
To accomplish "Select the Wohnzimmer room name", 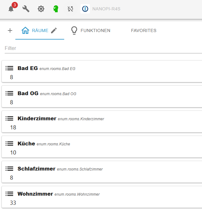I will point(35,194).
